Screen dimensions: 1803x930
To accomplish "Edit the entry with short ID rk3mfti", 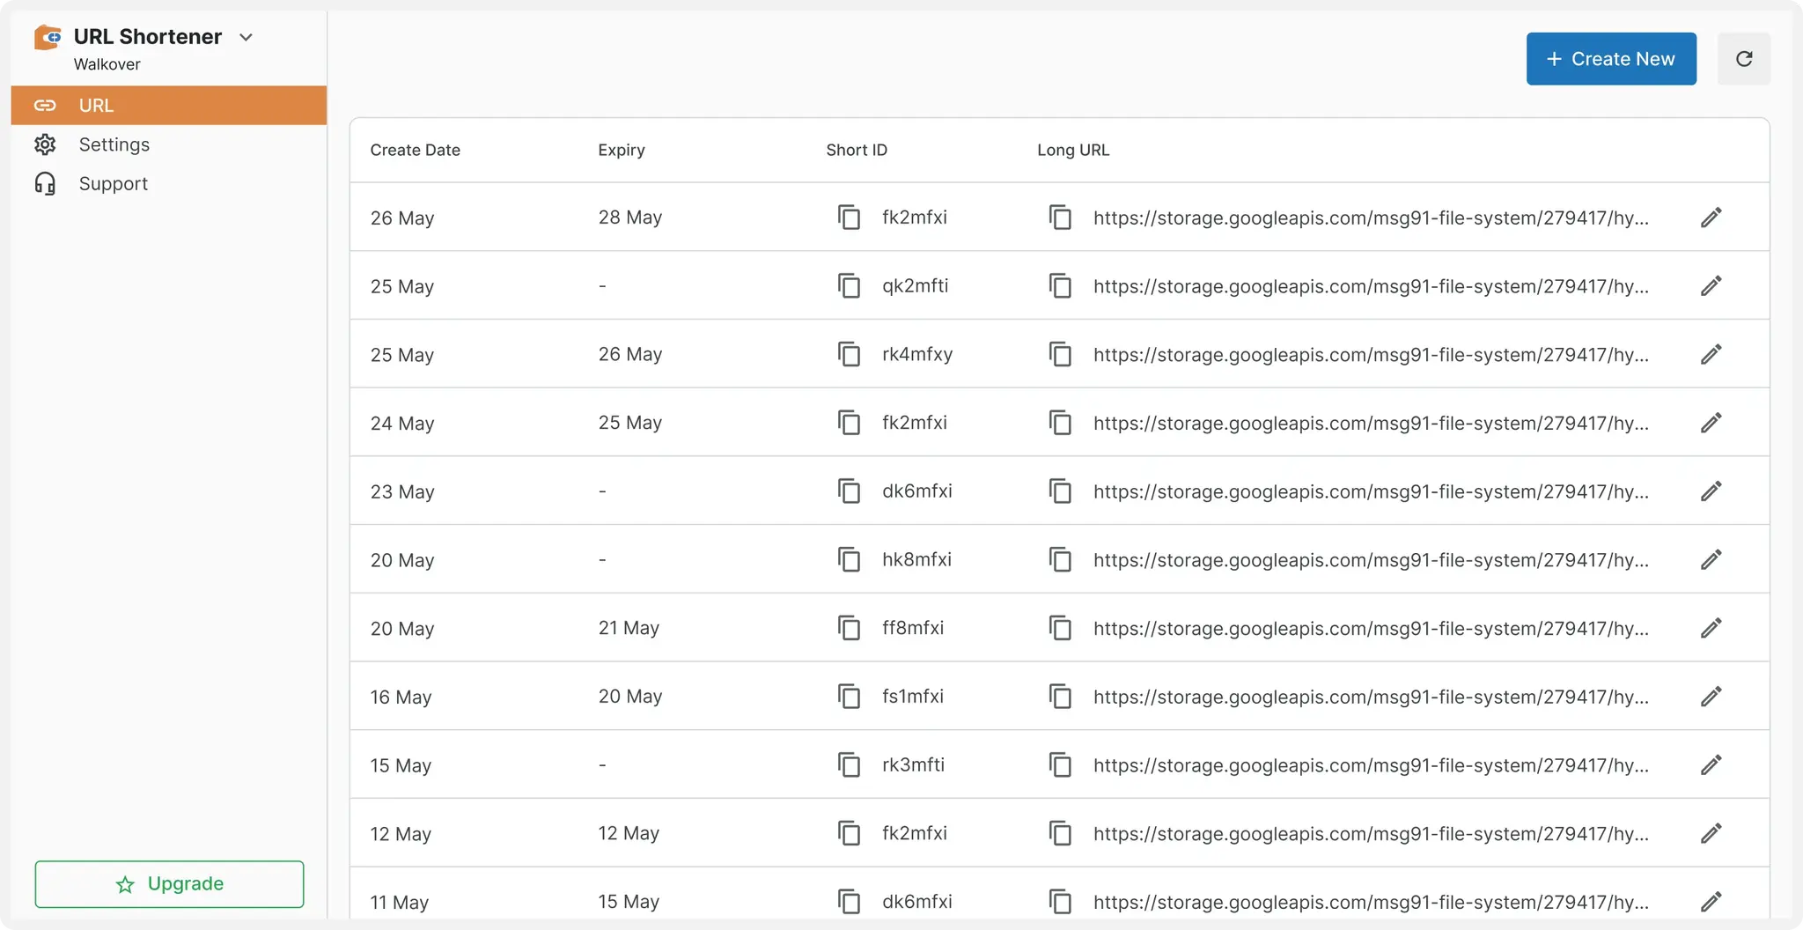I will tap(1711, 765).
